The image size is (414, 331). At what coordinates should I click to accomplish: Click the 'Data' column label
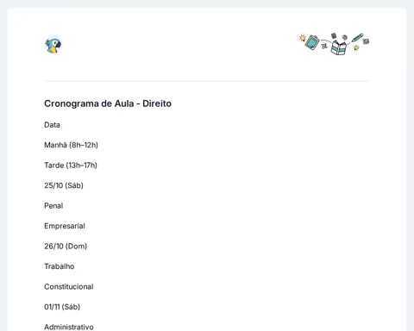[x=52, y=125]
